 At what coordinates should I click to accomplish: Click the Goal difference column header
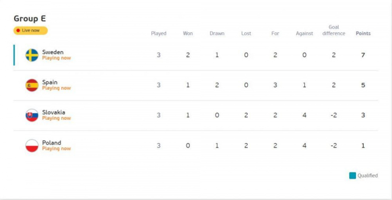tap(334, 30)
